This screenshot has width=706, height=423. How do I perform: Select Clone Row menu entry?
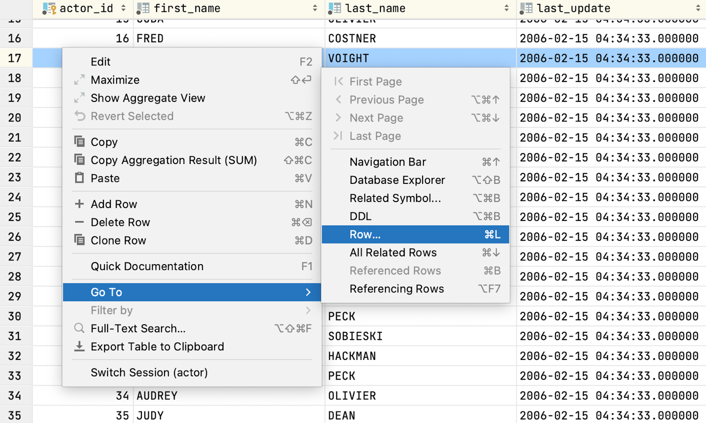click(192, 240)
